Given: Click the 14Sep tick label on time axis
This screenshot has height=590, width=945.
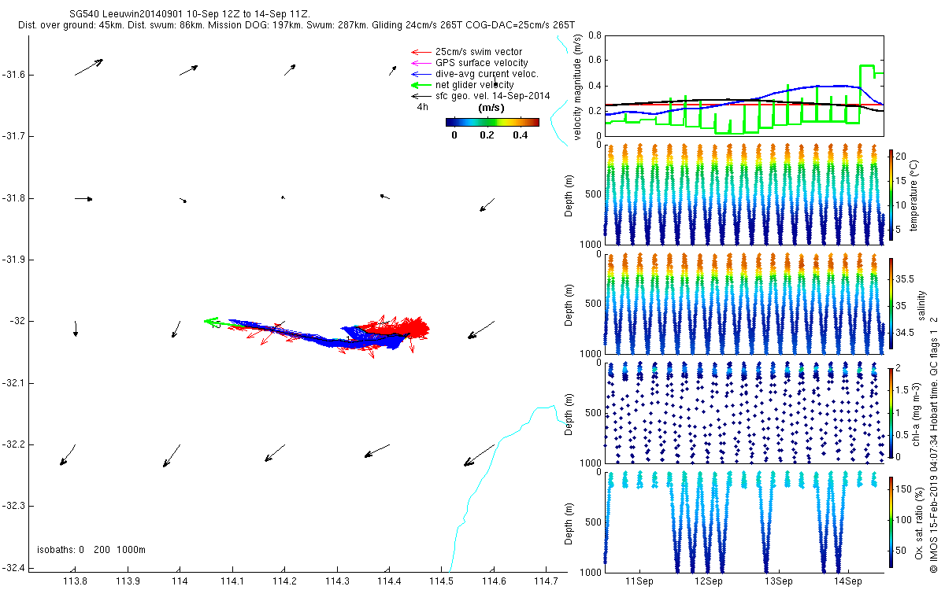Looking at the screenshot, I should pos(848,581).
